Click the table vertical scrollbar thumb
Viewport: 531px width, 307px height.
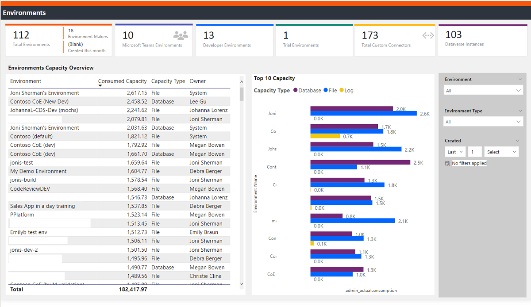[242, 94]
